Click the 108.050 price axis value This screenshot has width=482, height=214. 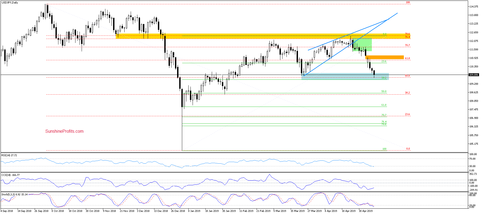pyautogui.click(x=474, y=101)
